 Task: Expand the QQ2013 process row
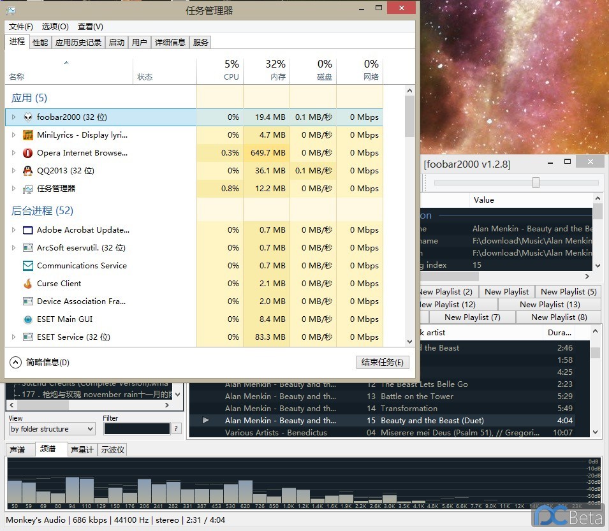pyautogui.click(x=13, y=170)
